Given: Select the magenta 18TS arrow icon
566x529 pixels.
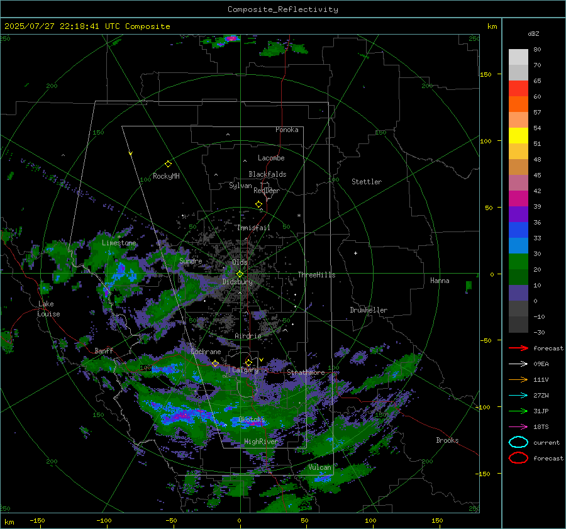Looking at the screenshot, I should click(x=518, y=427).
